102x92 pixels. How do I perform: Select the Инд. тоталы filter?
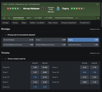[53, 23]
